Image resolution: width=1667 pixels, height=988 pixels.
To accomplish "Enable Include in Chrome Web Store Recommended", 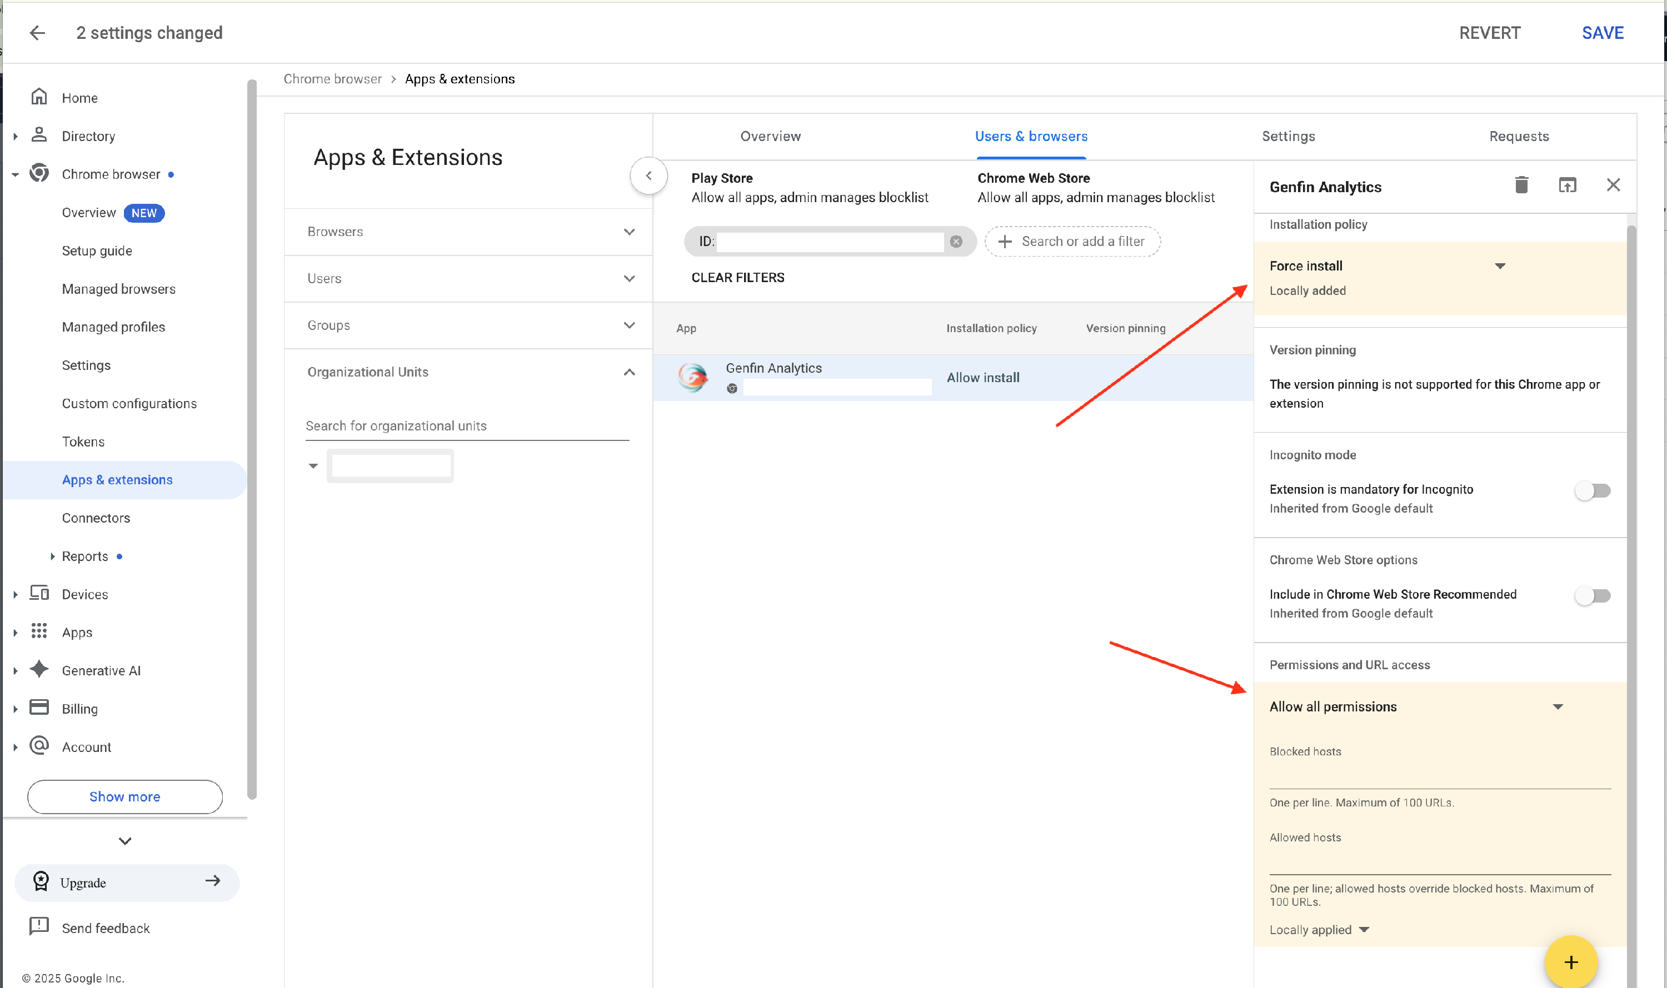I will tap(1592, 596).
